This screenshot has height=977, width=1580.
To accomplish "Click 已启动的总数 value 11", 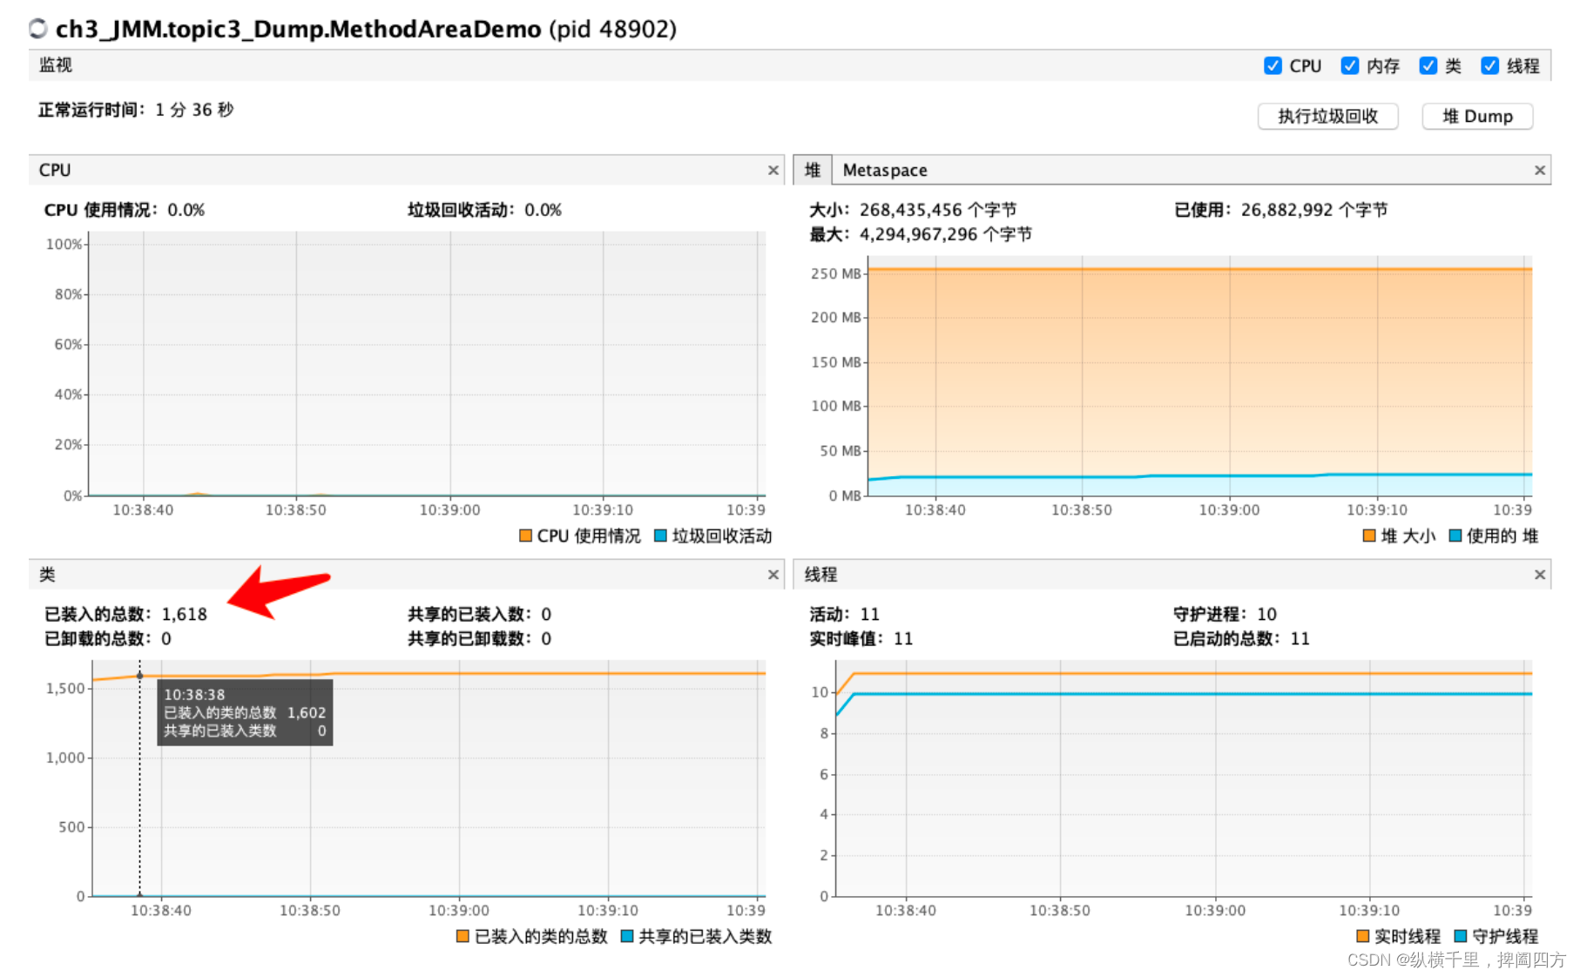I will [1300, 639].
